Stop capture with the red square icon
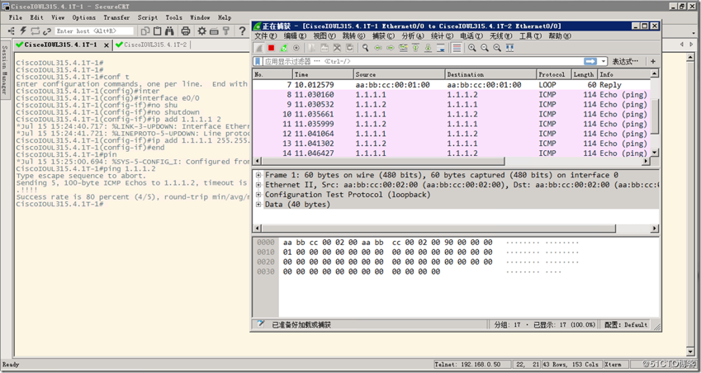This screenshot has height=373, width=701. click(x=272, y=48)
